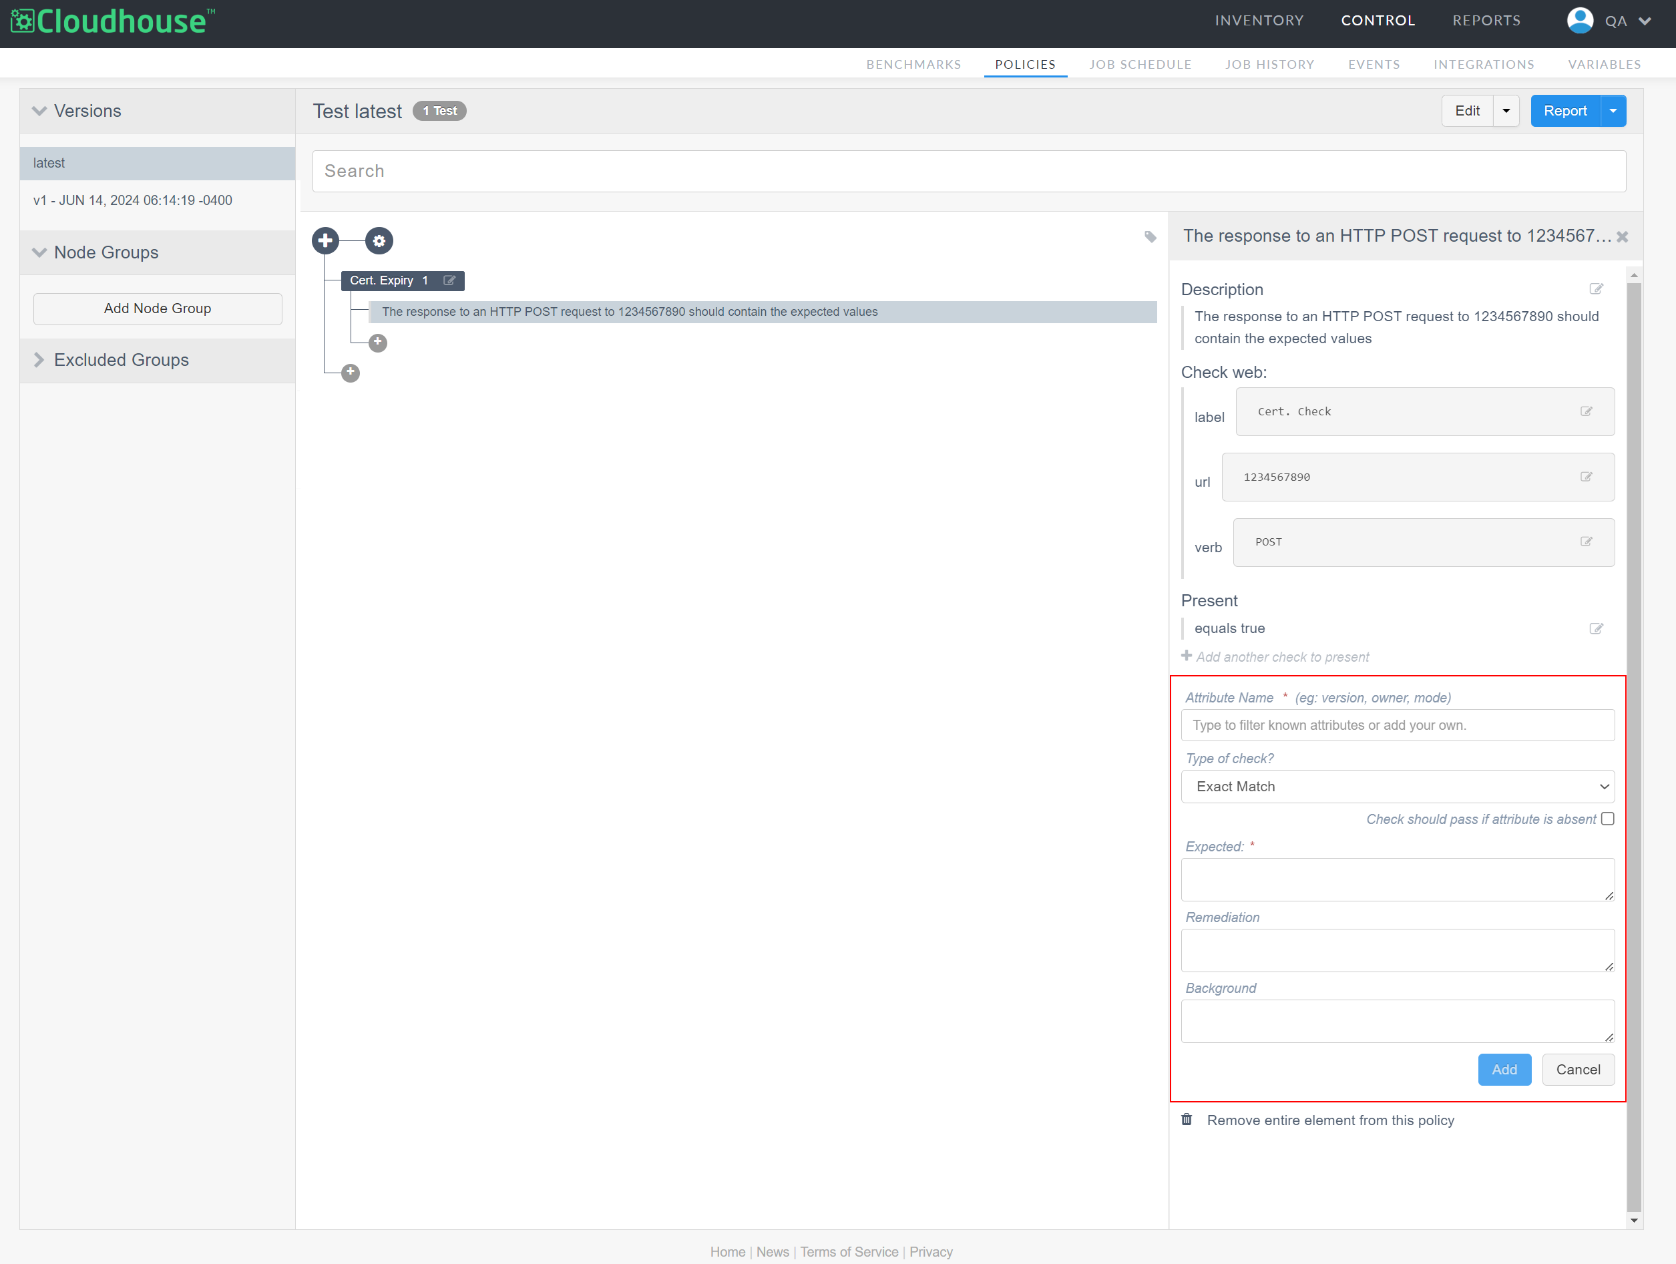The height and width of the screenshot is (1264, 1676).
Task: Click the scrollbar down arrow
Action: tap(1633, 1220)
